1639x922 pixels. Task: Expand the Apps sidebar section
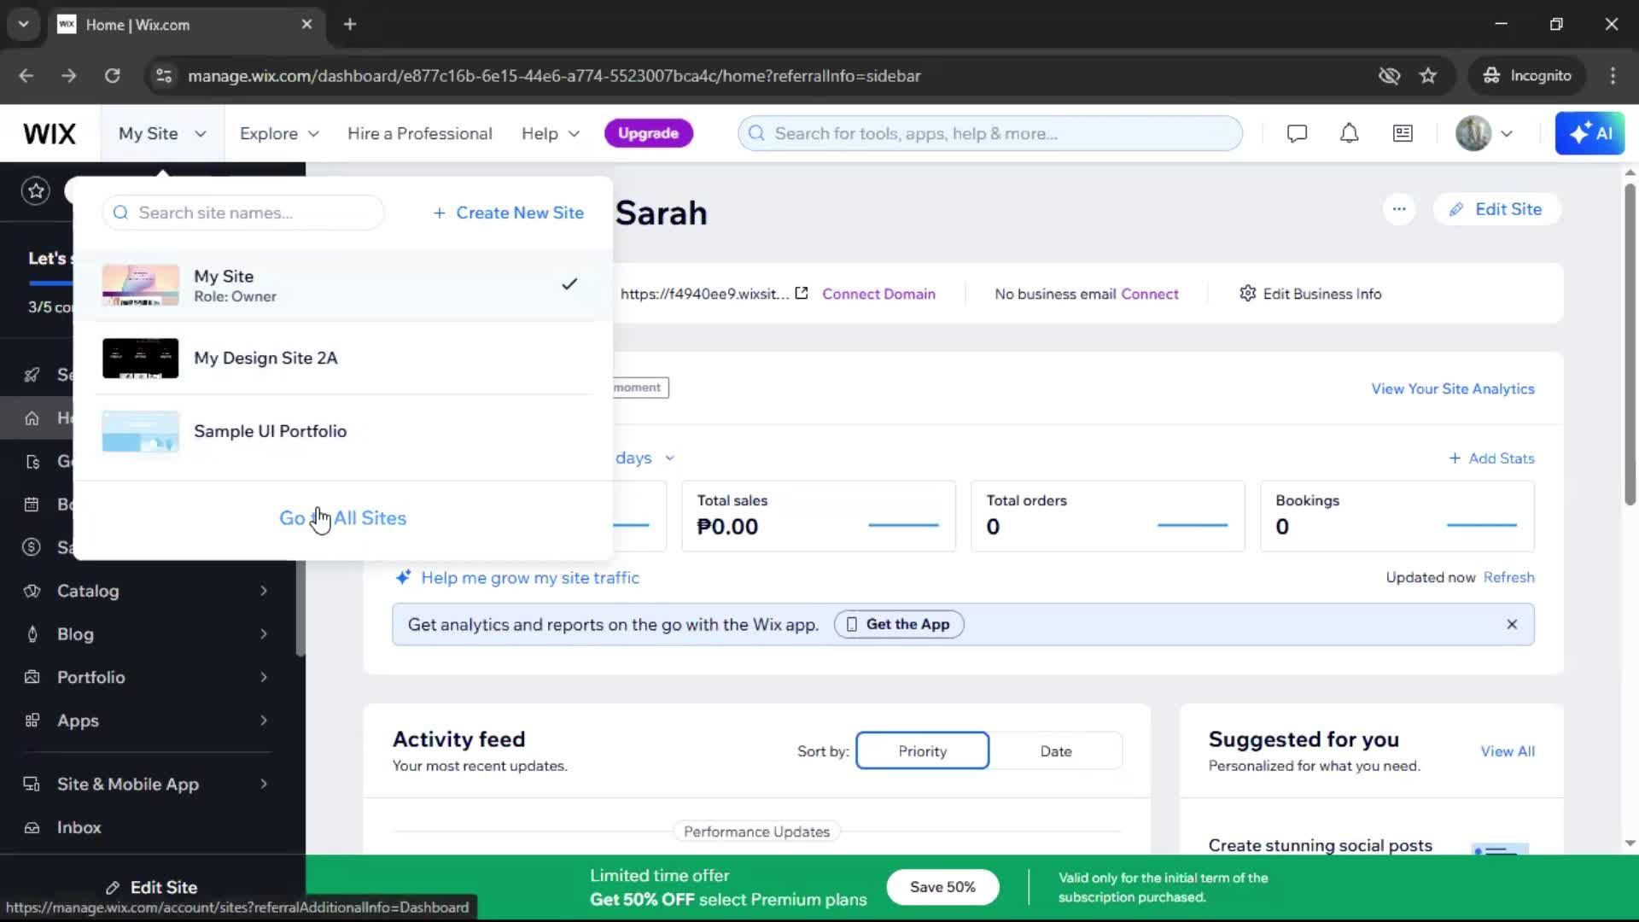click(264, 721)
